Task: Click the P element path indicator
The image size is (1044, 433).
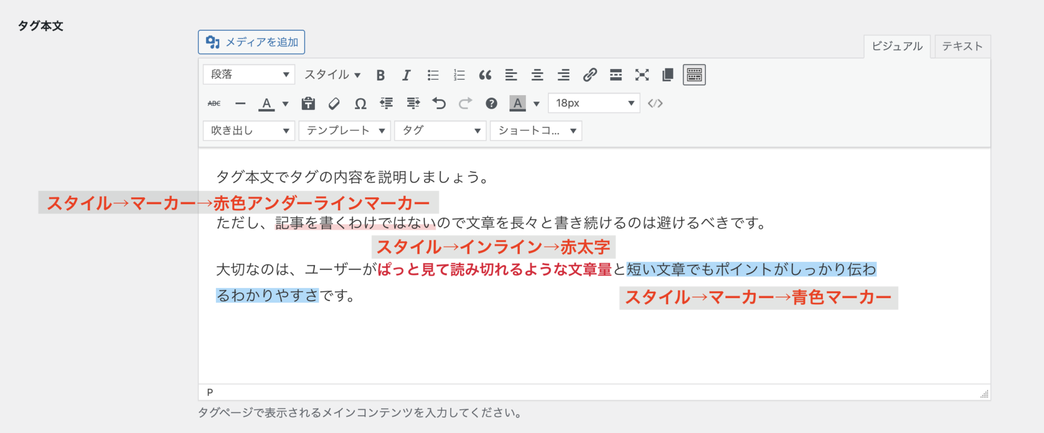Action: [x=210, y=392]
